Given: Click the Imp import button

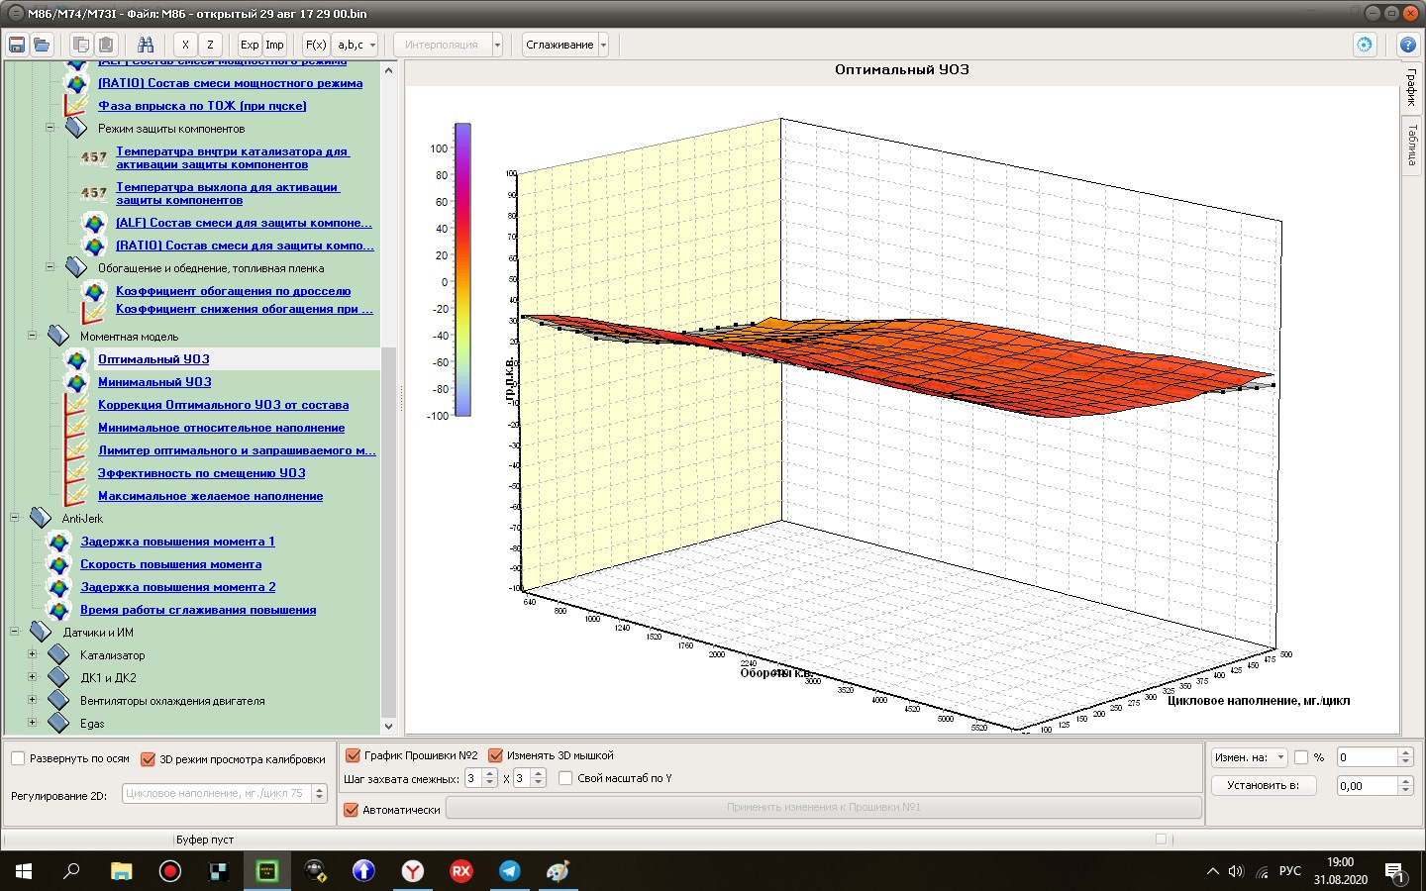Looking at the screenshot, I should click(274, 45).
